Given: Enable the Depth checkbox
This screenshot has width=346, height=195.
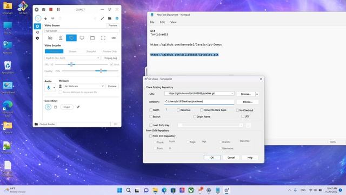Looking at the screenshot, I should pos(151,110).
